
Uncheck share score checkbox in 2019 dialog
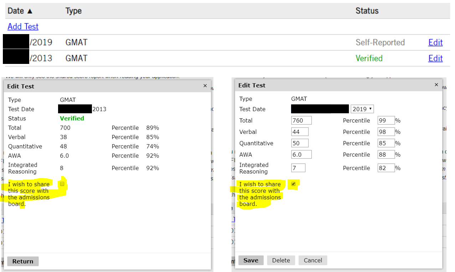coord(294,184)
